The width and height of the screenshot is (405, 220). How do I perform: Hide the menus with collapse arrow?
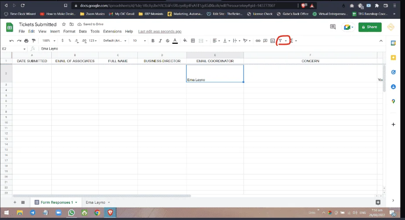[x=381, y=41]
